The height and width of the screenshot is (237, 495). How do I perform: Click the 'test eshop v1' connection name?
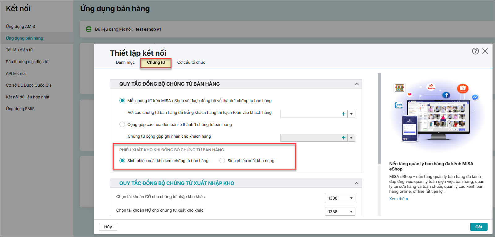(148, 29)
